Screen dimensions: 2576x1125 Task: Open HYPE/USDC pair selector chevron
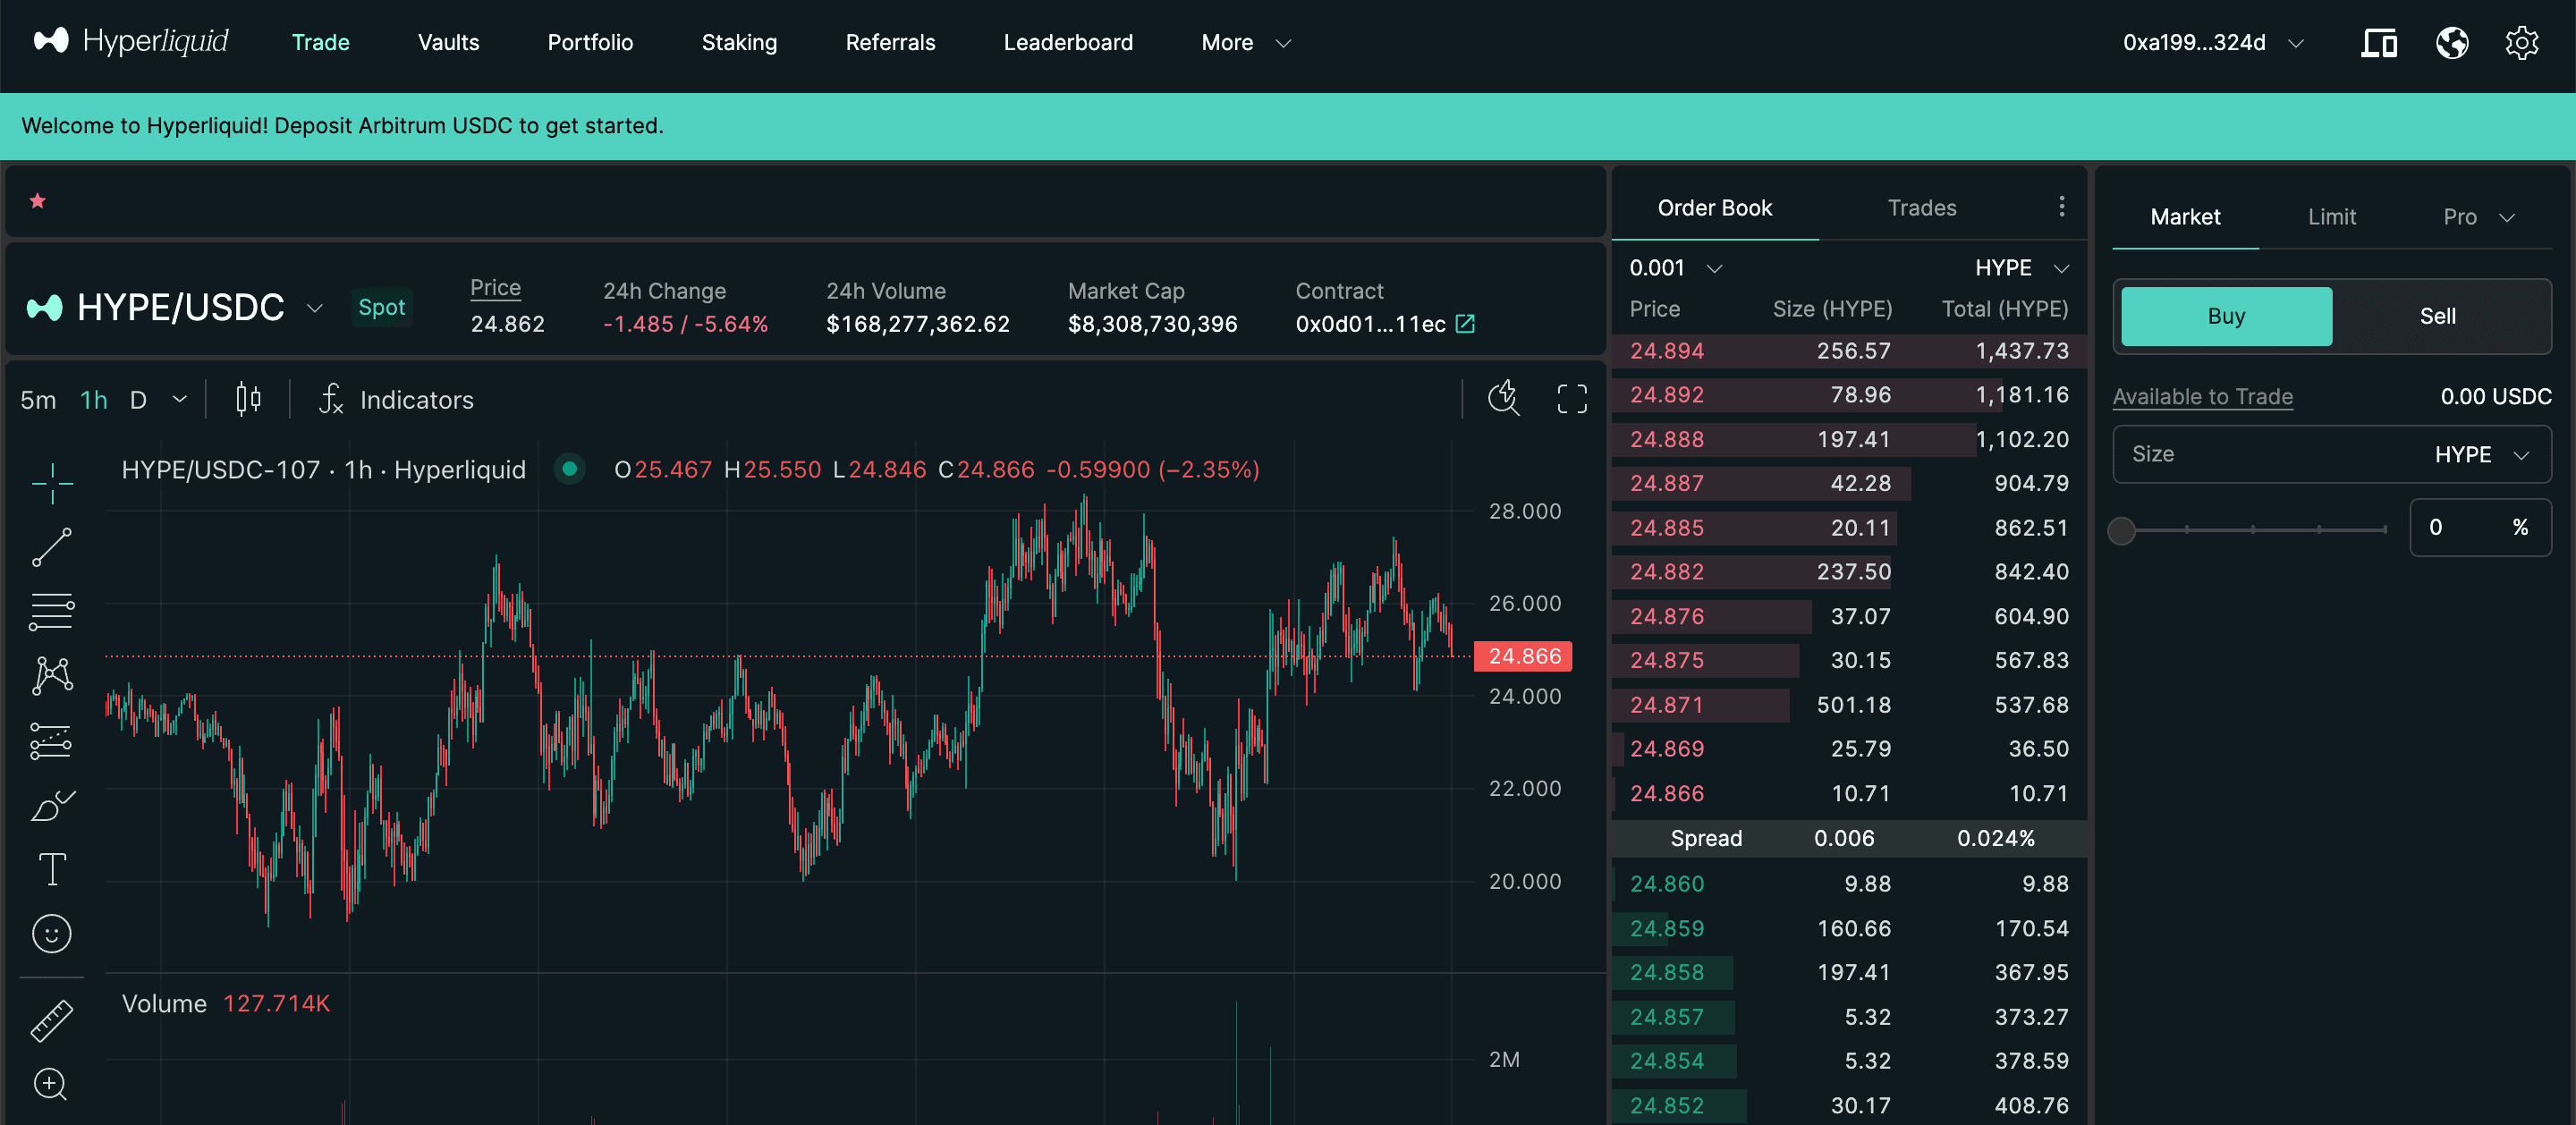[314, 308]
